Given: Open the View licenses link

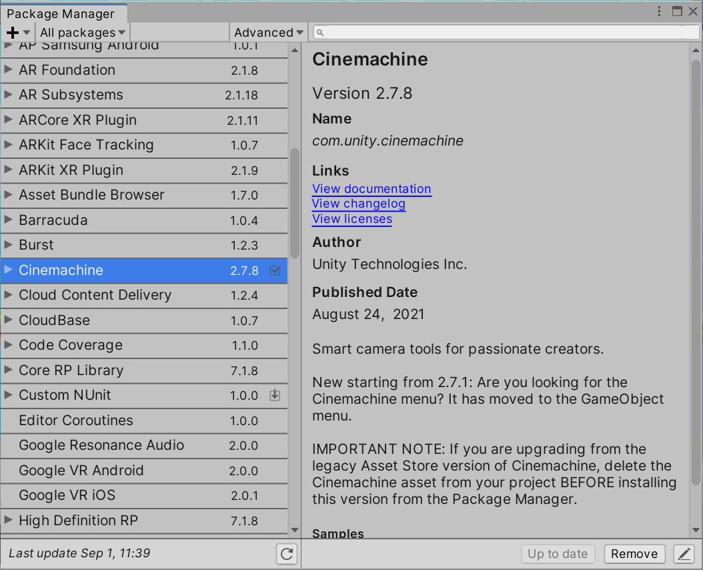Looking at the screenshot, I should pyautogui.click(x=351, y=219).
